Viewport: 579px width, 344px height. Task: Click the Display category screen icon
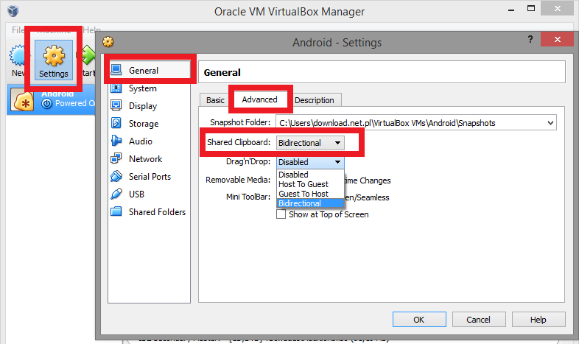pyautogui.click(x=116, y=105)
